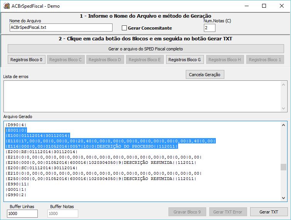The height and width of the screenshot is (220, 291).
Task: Click Gerar o arquivo do SPED Fiscal completo
Action: 146,49
